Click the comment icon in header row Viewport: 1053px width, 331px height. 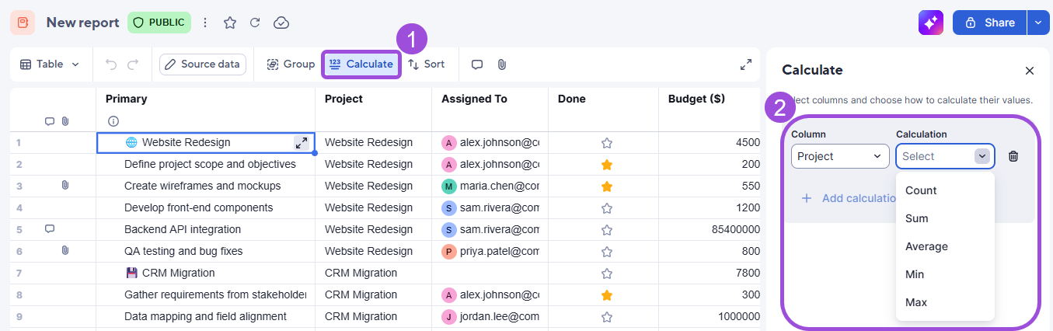coord(50,121)
